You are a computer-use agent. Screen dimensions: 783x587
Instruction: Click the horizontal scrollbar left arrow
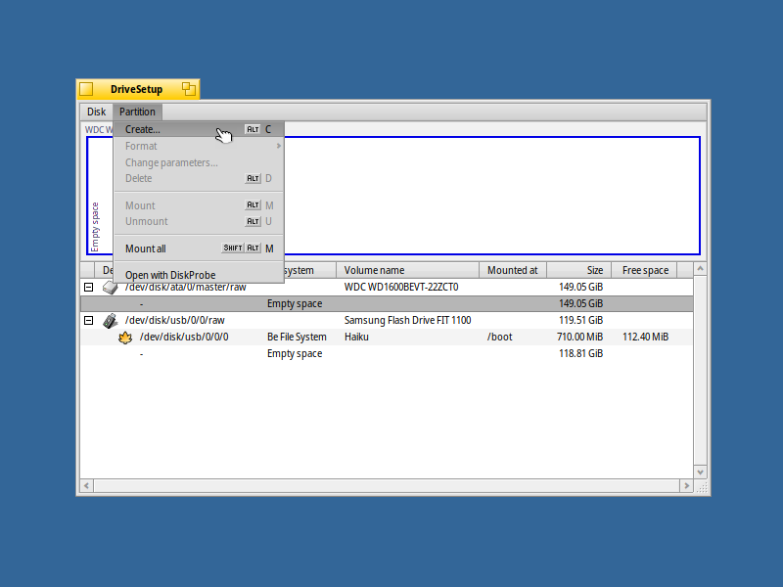click(x=87, y=485)
